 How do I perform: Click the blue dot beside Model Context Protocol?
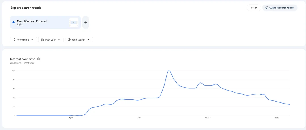(x=14, y=22)
